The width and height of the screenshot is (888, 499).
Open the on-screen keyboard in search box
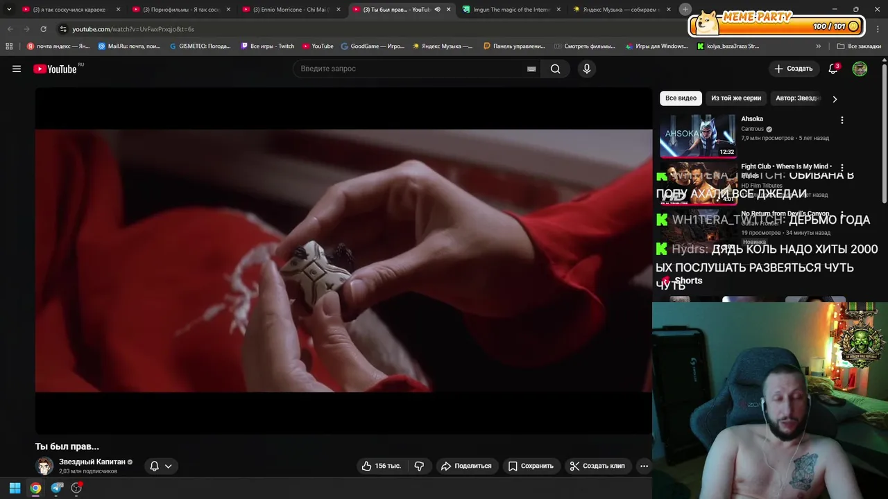[531, 69]
